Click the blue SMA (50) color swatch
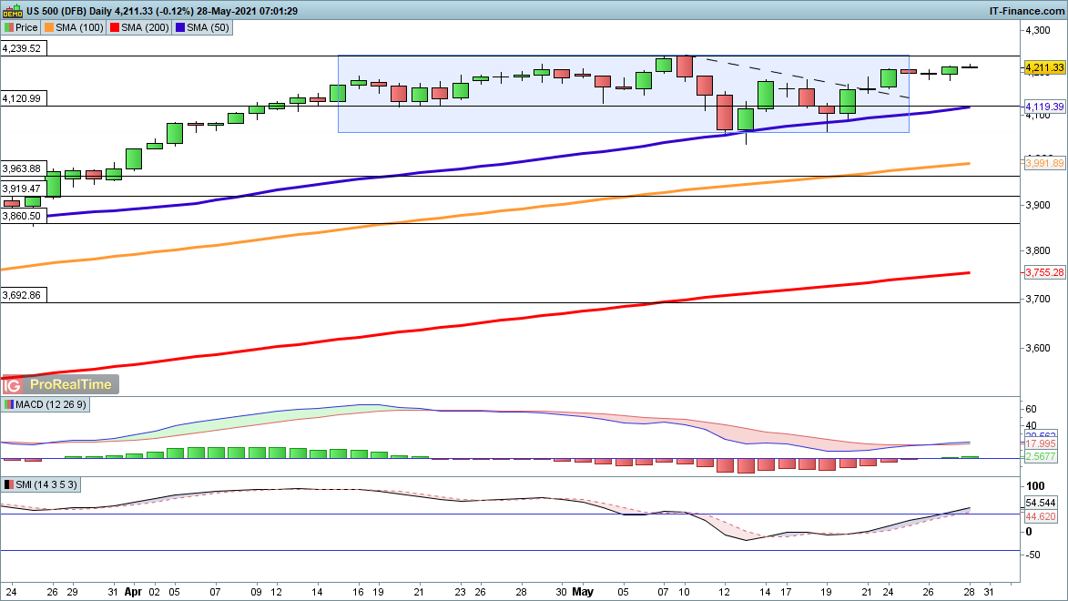1068x601 pixels. point(178,28)
